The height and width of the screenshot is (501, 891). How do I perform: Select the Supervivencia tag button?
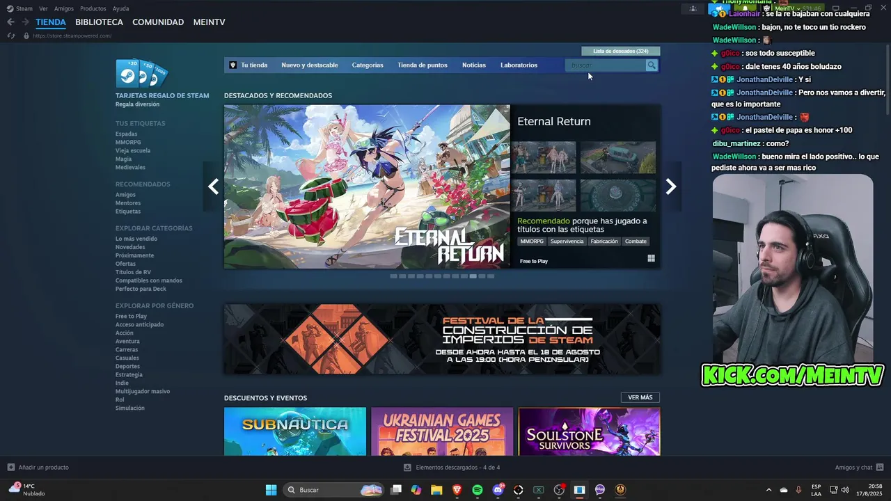567,241
